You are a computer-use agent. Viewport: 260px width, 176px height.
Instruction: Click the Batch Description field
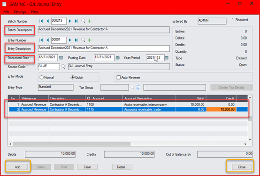[x=104, y=30]
